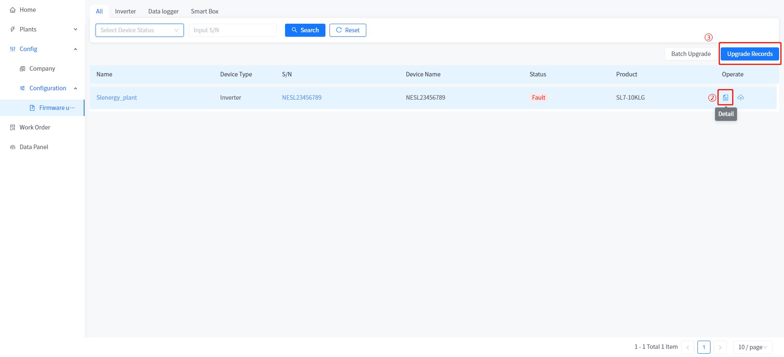Click the cloud upgrade icon in Operate column
This screenshot has width=784, height=357.
point(741,98)
